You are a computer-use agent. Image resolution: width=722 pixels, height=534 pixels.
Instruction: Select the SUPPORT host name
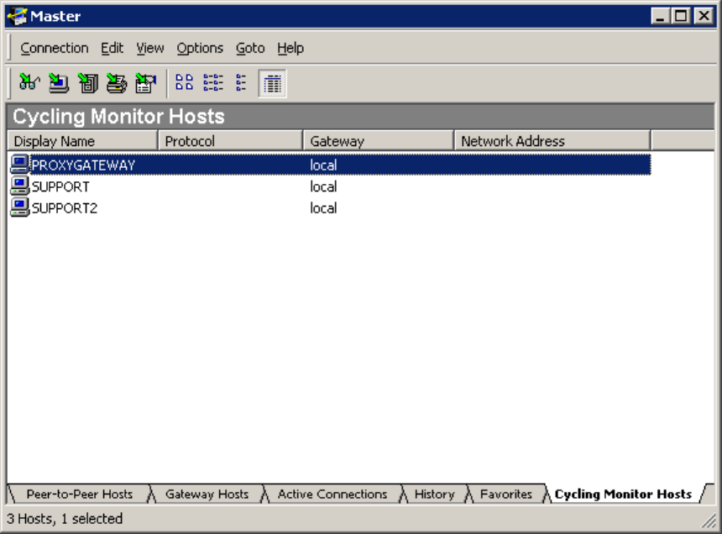60,186
